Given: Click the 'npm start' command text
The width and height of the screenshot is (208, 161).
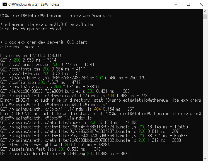Looking at the screenshot, I should pyautogui.click(x=104, y=16).
